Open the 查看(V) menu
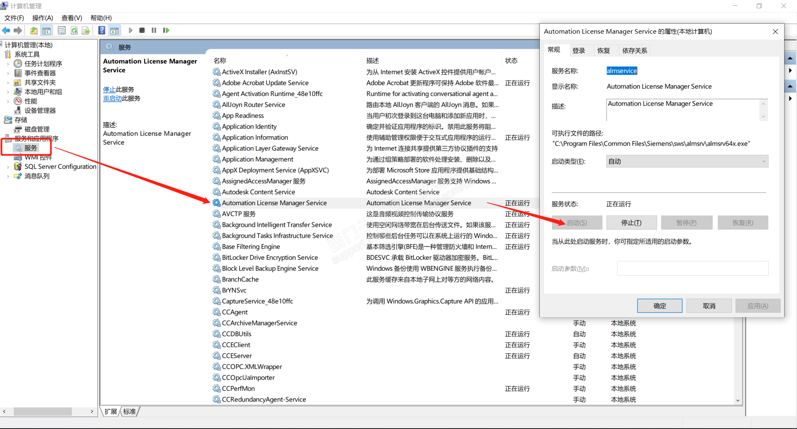The image size is (797, 429). pos(72,18)
